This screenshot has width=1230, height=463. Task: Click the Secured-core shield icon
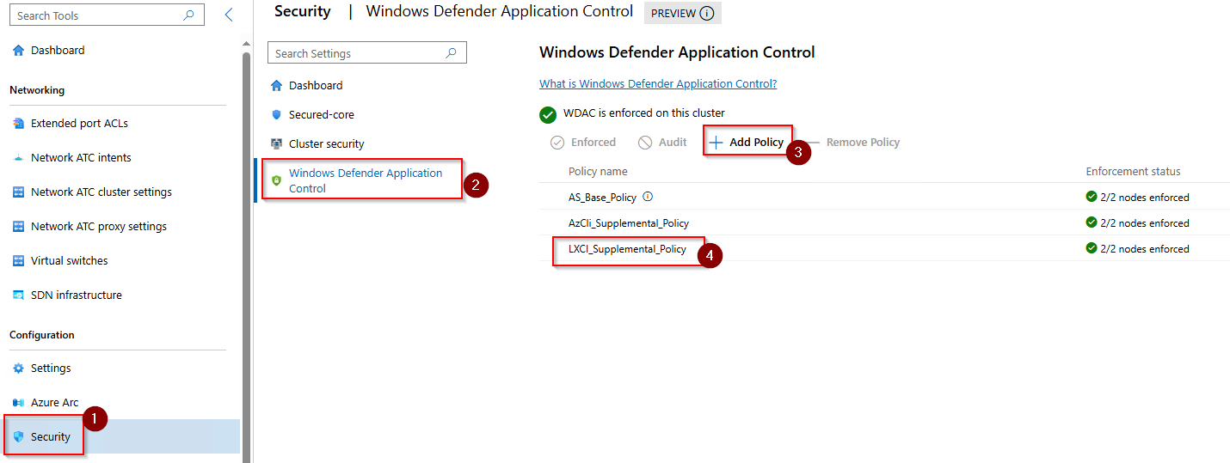[276, 115]
